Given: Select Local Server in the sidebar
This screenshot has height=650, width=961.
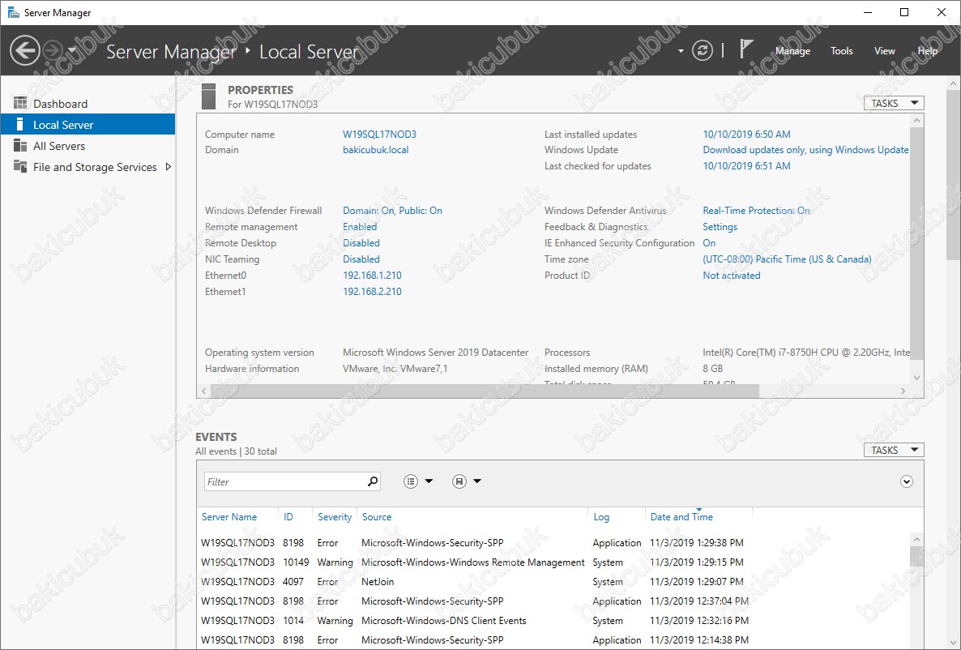Looking at the screenshot, I should pyautogui.click(x=88, y=125).
